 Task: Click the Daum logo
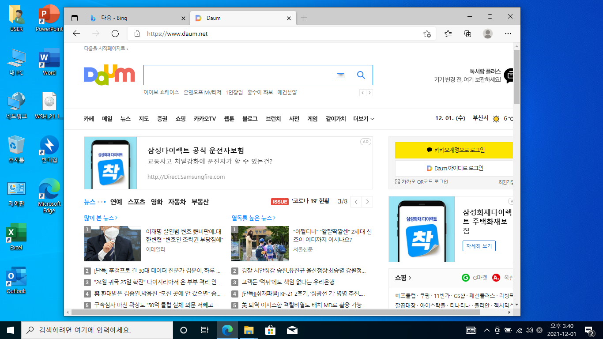(x=109, y=75)
